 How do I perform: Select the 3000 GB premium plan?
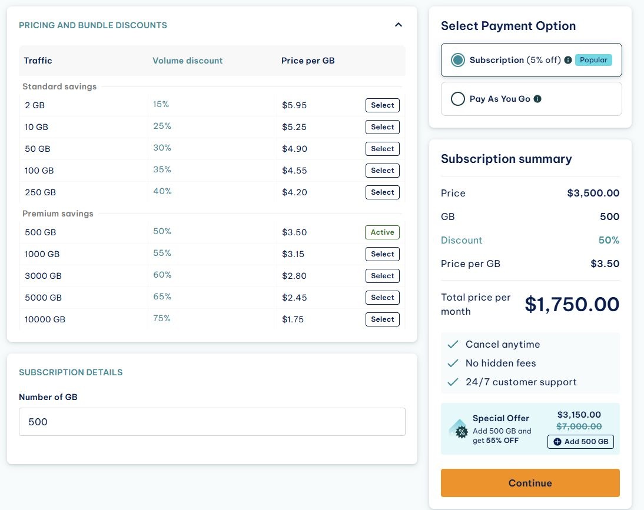click(382, 276)
